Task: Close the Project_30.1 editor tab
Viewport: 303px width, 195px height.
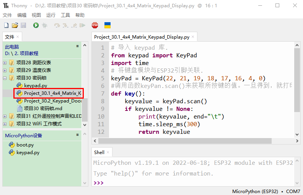Action: point(193,37)
